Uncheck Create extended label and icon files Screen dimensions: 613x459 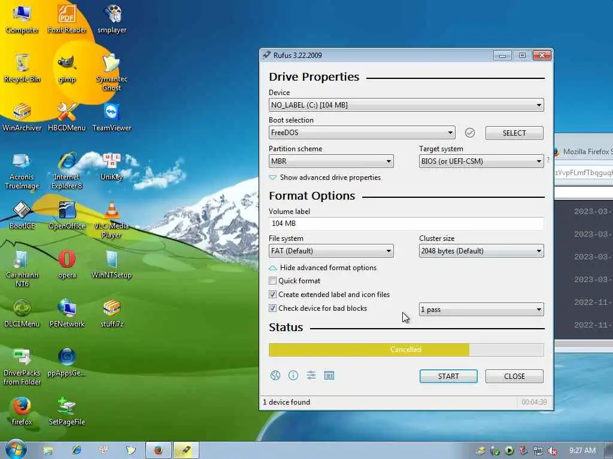[272, 294]
